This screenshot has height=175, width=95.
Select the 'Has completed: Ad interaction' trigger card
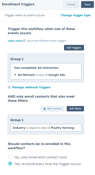tap(46, 71)
